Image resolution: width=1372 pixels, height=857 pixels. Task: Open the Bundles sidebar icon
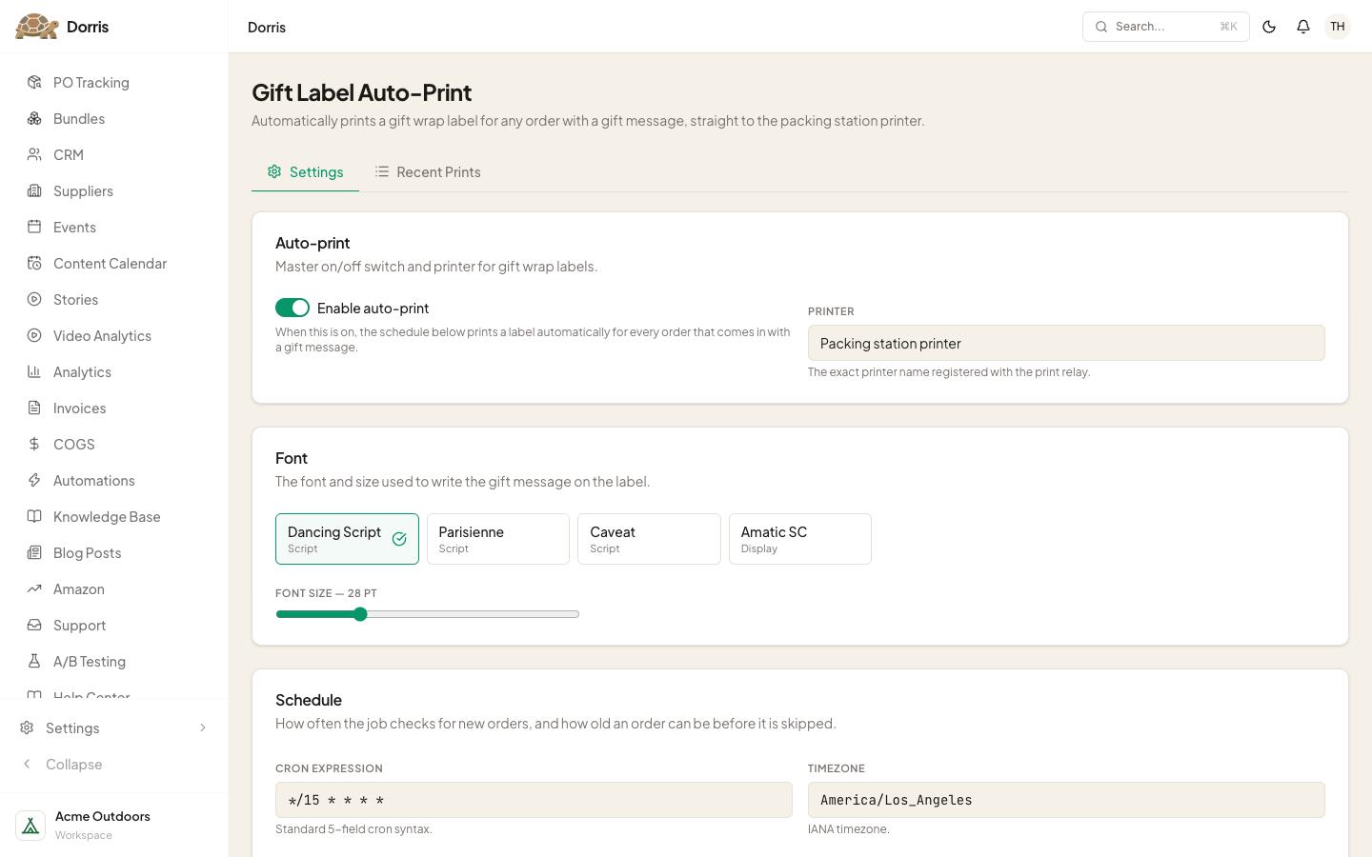click(x=34, y=119)
